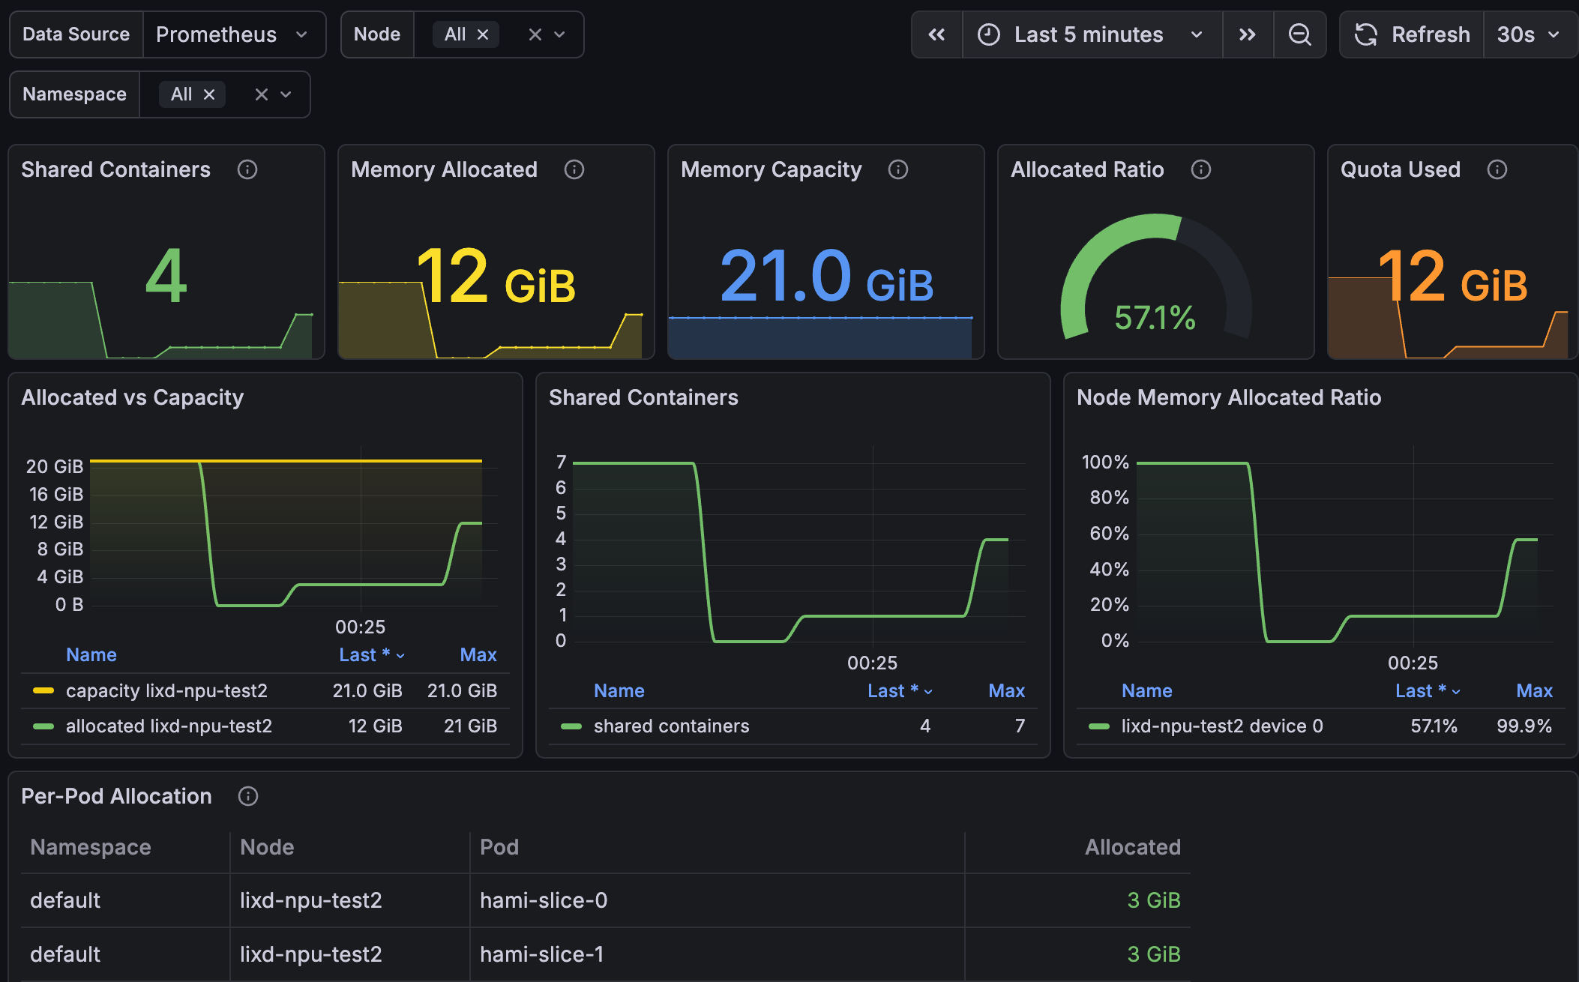Image resolution: width=1579 pixels, height=982 pixels.
Task: Click the clock icon in time picker
Action: tap(989, 34)
